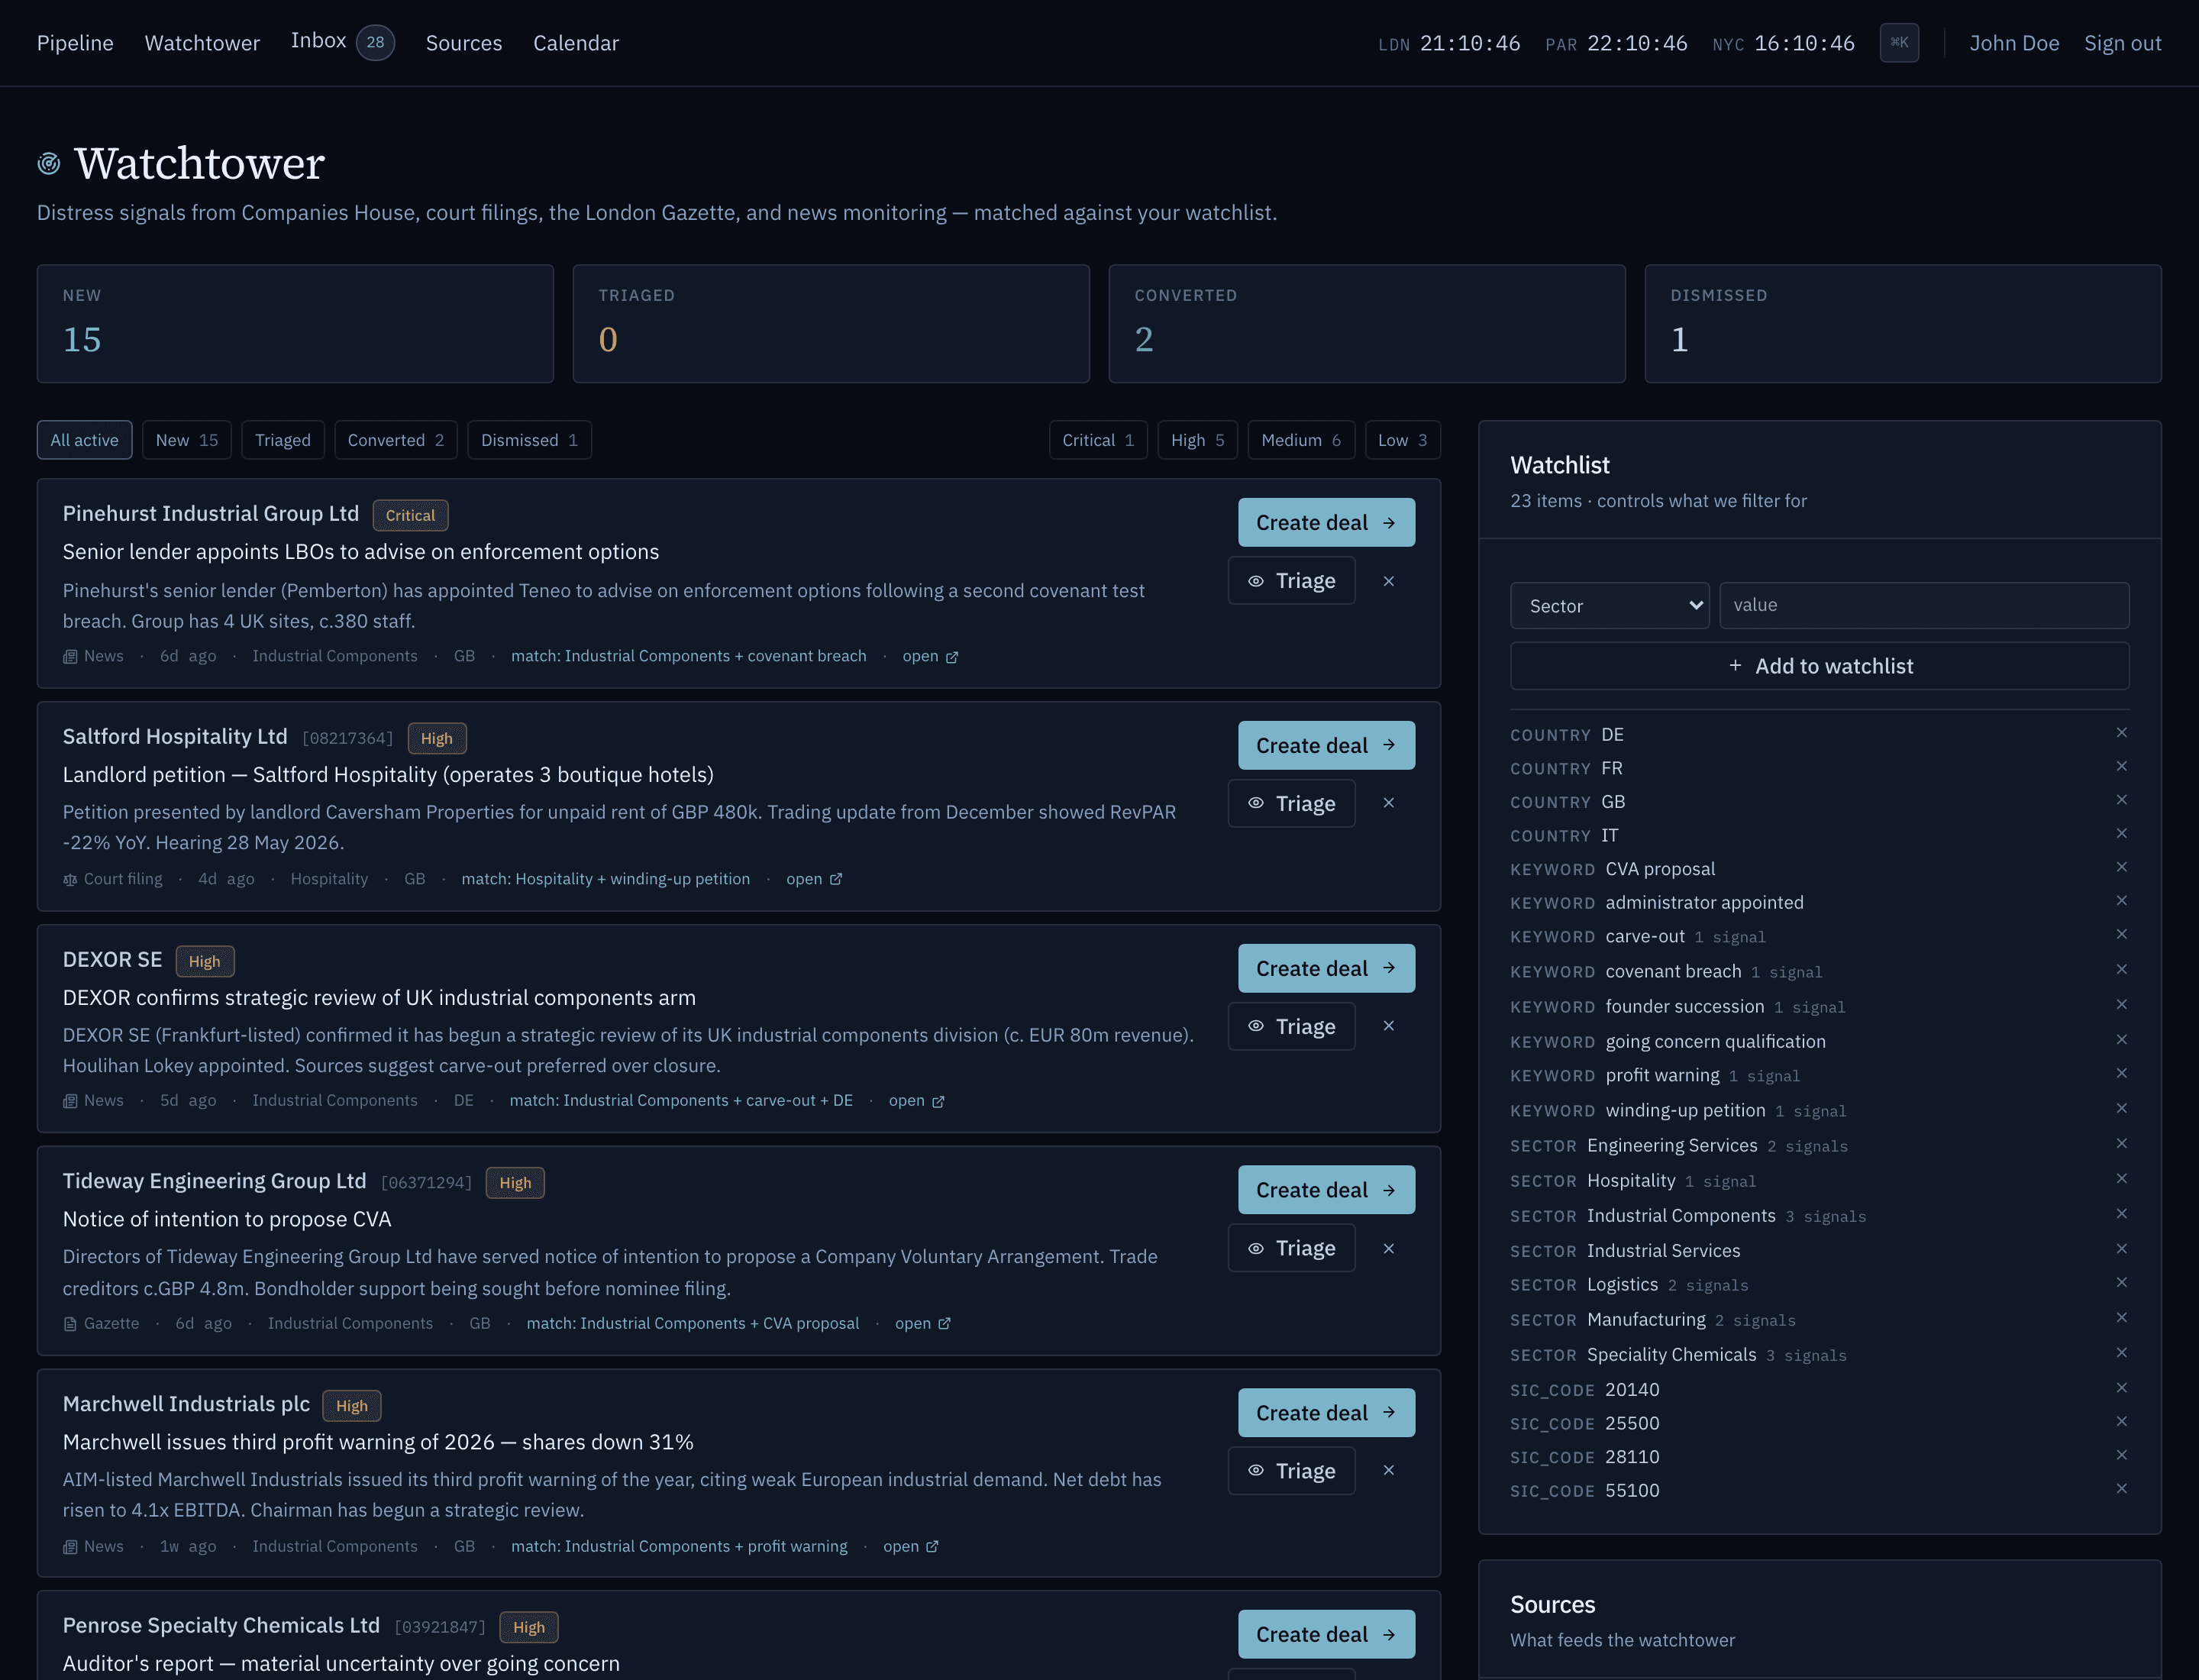Toggle the Critical severity filter
The width and height of the screenshot is (2199, 1680).
[1098, 440]
